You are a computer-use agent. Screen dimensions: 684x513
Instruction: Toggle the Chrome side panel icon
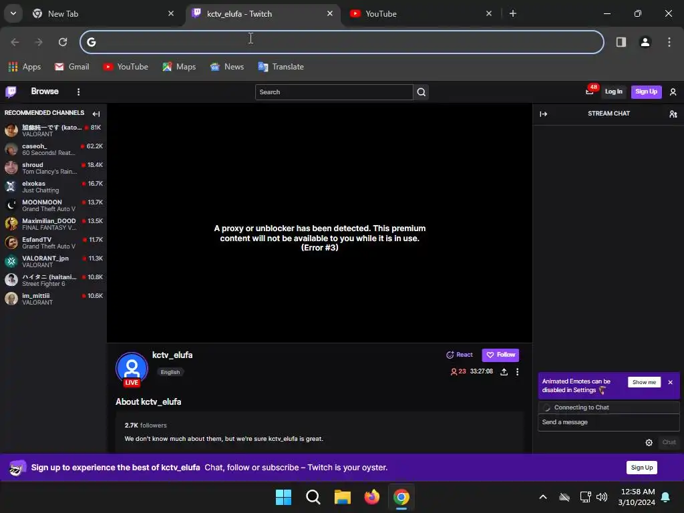point(621,42)
